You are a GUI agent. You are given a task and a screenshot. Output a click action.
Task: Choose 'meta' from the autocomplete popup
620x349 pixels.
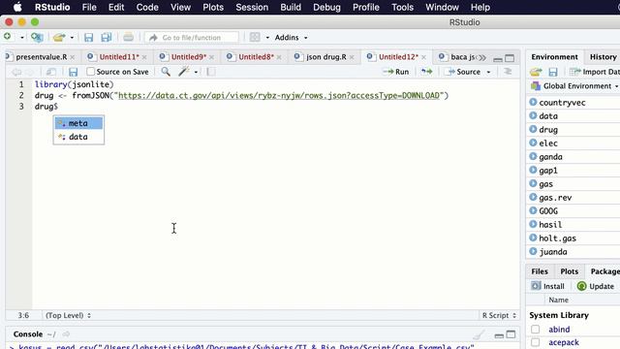(x=78, y=123)
